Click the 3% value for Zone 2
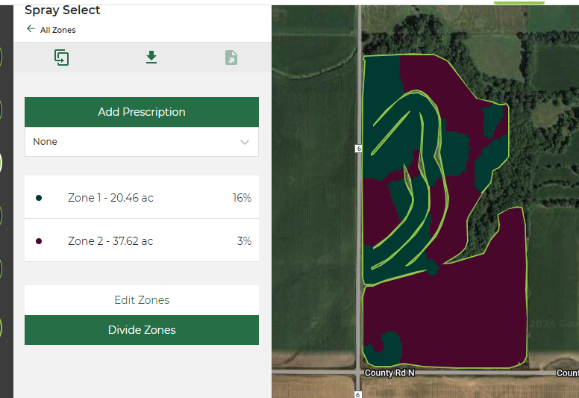Viewport: 579px width, 398px height. pos(244,241)
